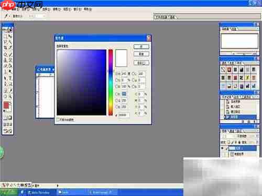Open the Custom colors button
Screen dimensions: 262x196
coord(141,63)
